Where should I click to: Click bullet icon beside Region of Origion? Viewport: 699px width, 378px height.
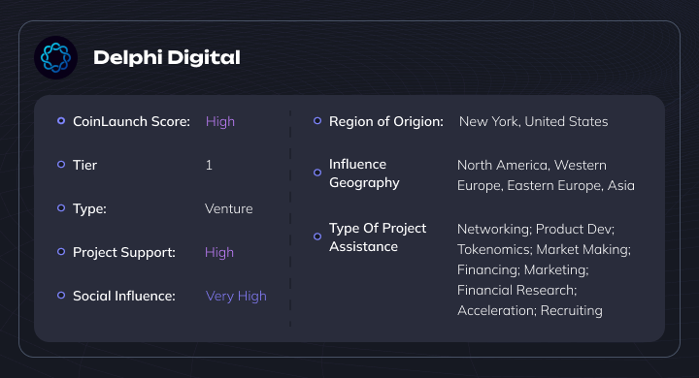tap(317, 120)
